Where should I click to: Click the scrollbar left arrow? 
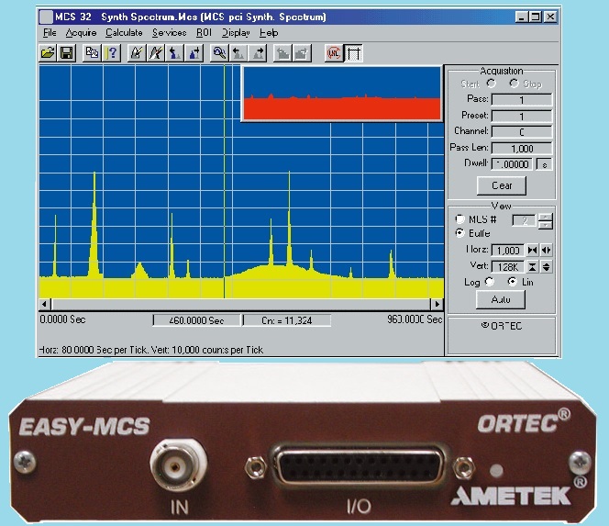[45, 304]
